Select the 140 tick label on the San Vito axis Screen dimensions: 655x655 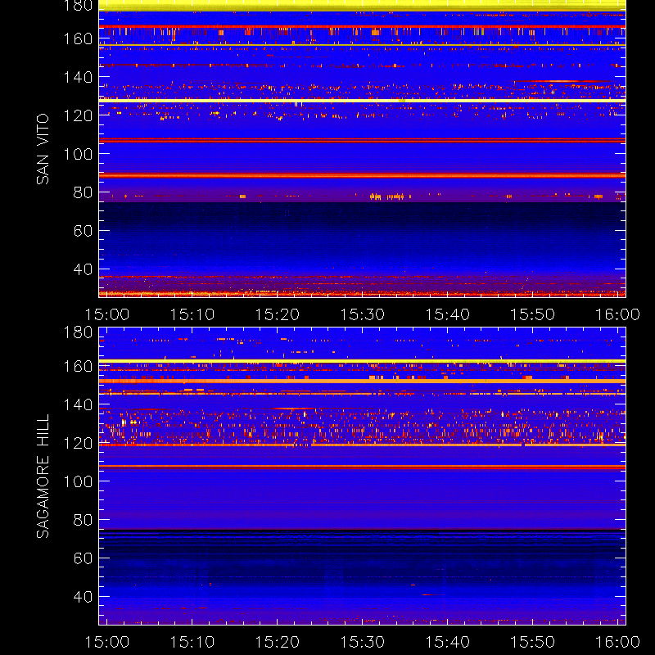(x=78, y=77)
